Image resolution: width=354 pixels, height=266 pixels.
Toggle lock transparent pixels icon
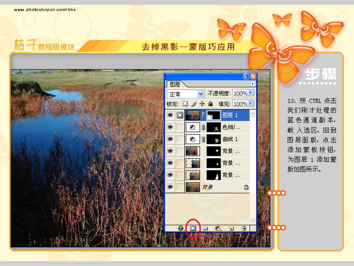(x=185, y=104)
